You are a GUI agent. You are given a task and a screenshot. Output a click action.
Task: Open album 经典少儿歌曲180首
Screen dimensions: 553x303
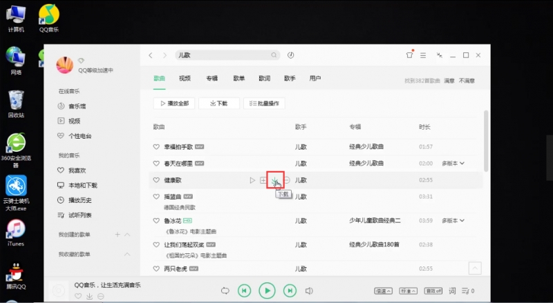pyautogui.click(x=374, y=245)
